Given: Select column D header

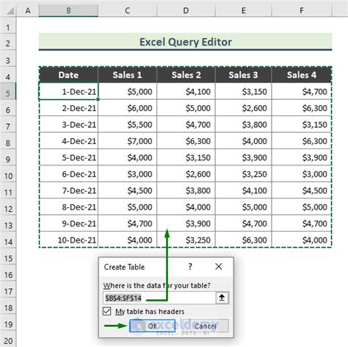Looking at the screenshot, I should pos(186,10).
